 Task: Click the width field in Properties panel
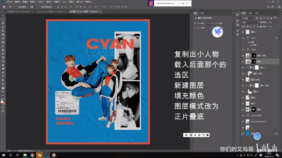pyautogui.click(x=201, y=23)
